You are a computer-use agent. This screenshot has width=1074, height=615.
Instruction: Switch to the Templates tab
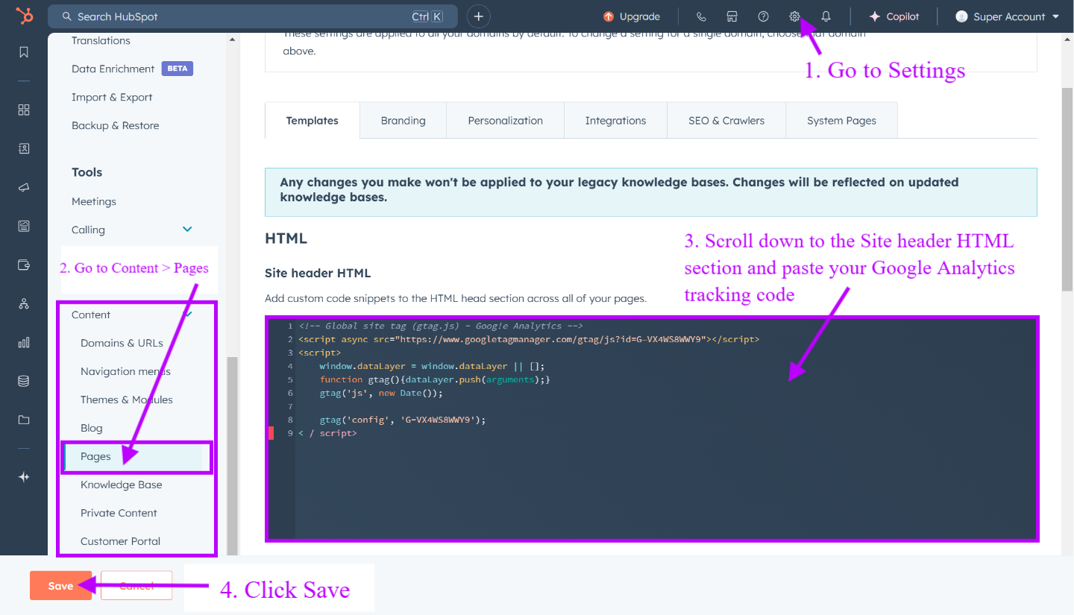[x=313, y=121]
